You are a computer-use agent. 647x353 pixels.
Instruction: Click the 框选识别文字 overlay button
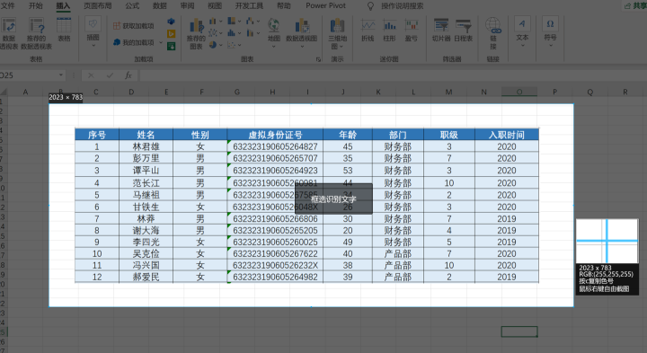click(333, 199)
